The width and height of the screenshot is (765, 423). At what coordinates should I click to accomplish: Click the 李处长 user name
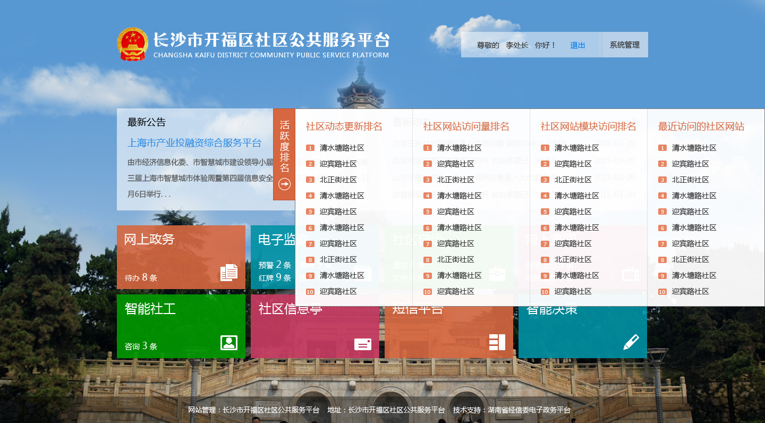(517, 45)
